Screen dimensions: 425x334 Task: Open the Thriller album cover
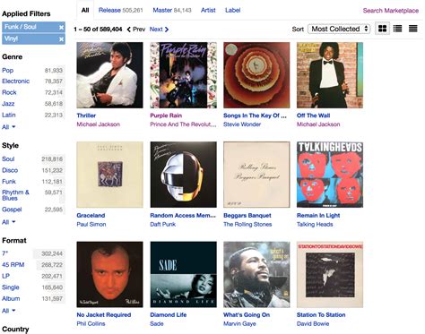pos(109,75)
